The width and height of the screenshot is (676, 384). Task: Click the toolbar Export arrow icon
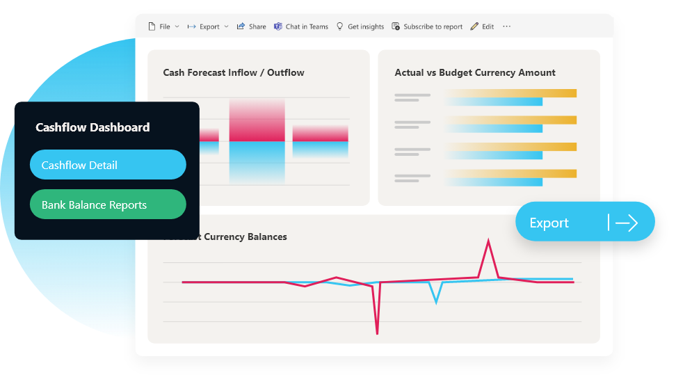(191, 26)
